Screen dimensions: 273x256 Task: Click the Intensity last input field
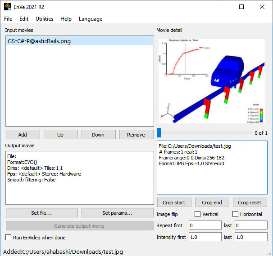pyautogui.click(x=251, y=237)
